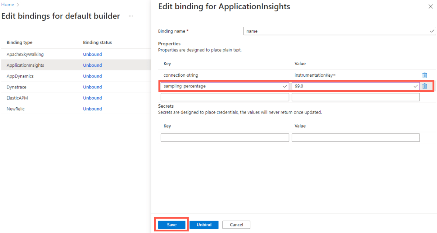Click the checkmark in the sampling-percentage key field
Viewport: 437px width, 233px height.
click(285, 86)
